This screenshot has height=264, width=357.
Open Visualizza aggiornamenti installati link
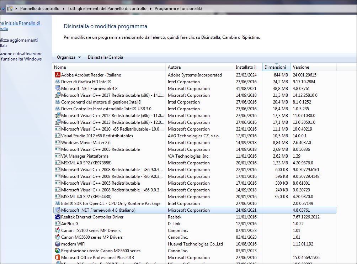tap(19, 43)
